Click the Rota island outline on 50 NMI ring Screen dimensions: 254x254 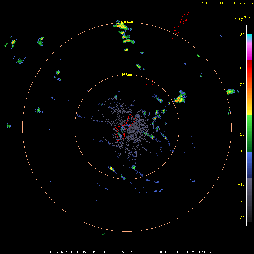pyautogui.click(x=151, y=83)
